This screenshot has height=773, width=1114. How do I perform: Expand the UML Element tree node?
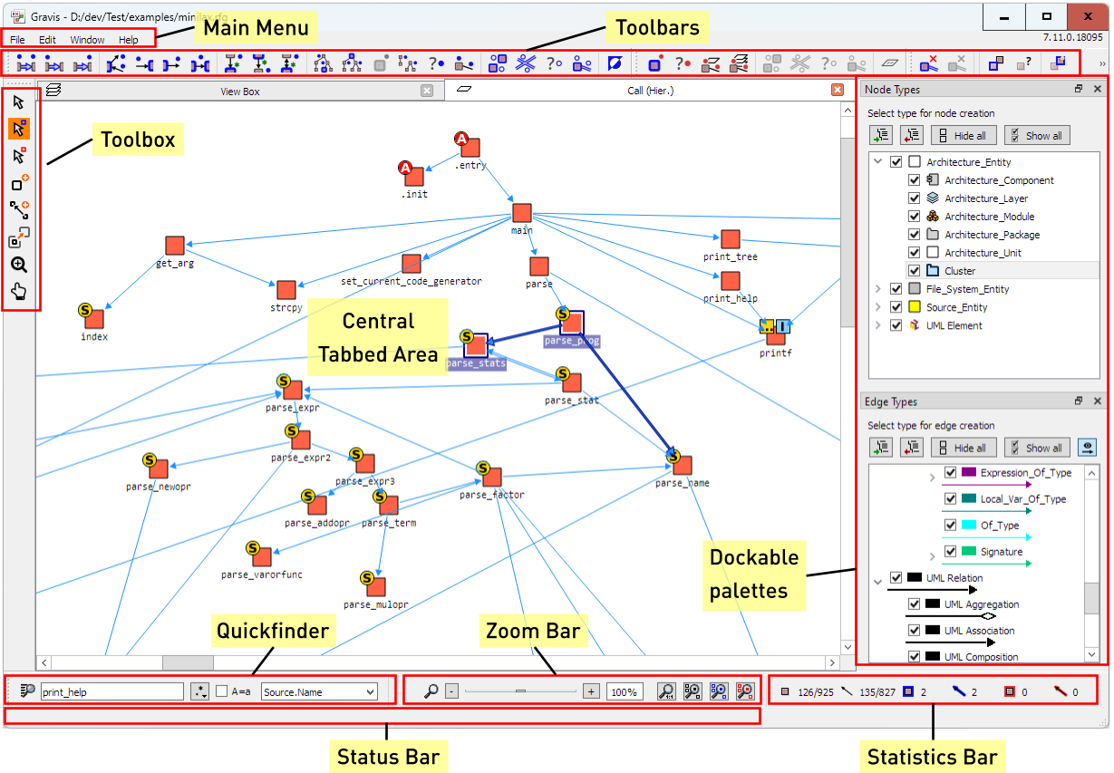(x=877, y=325)
